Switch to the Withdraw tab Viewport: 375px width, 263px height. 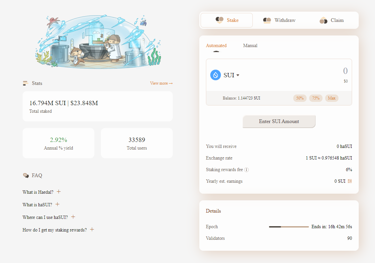click(279, 20)
